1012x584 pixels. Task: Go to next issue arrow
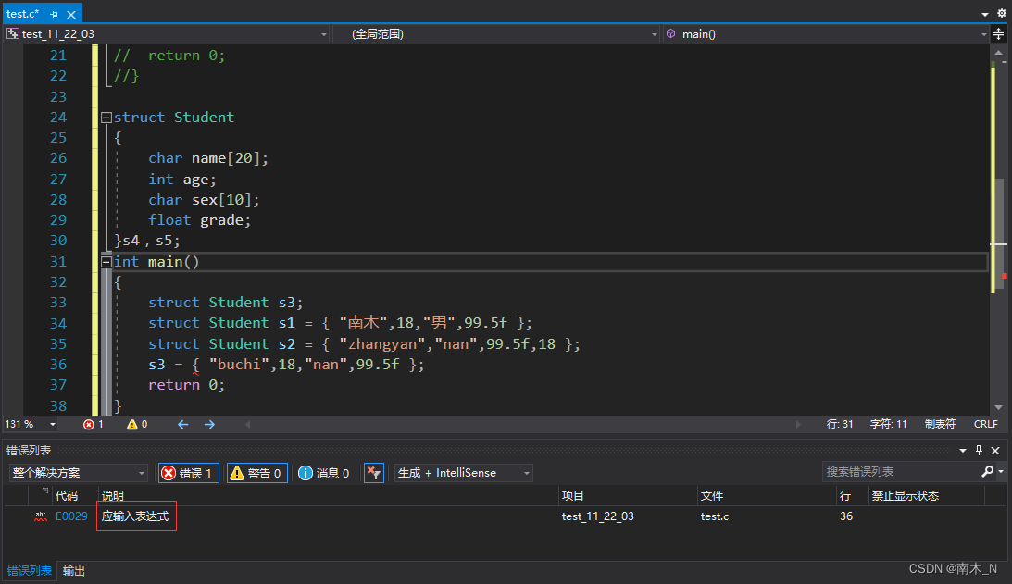coord(209,424)
